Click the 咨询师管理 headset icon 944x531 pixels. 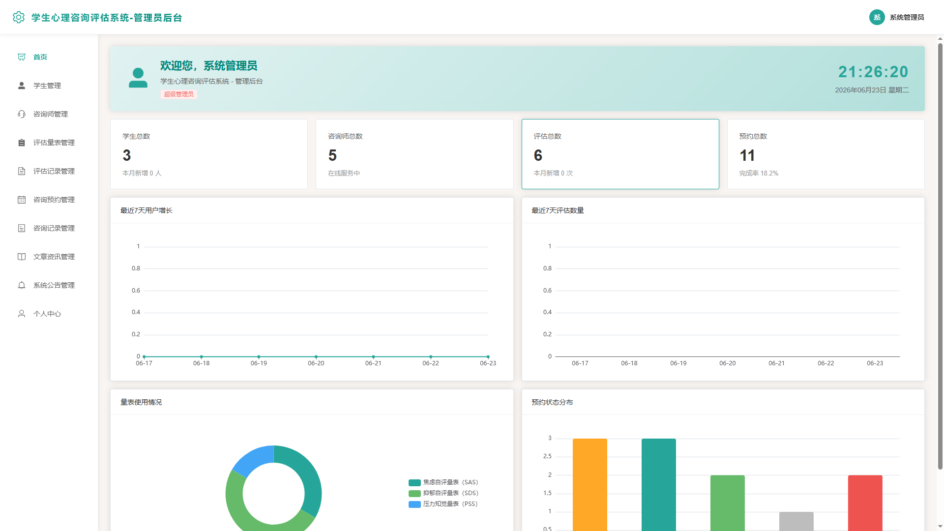22,114
